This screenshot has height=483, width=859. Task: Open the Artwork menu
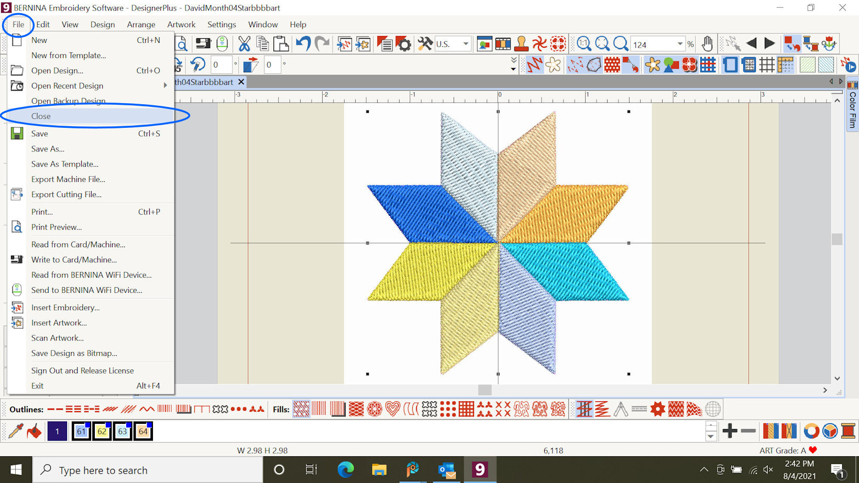point(181,24)
